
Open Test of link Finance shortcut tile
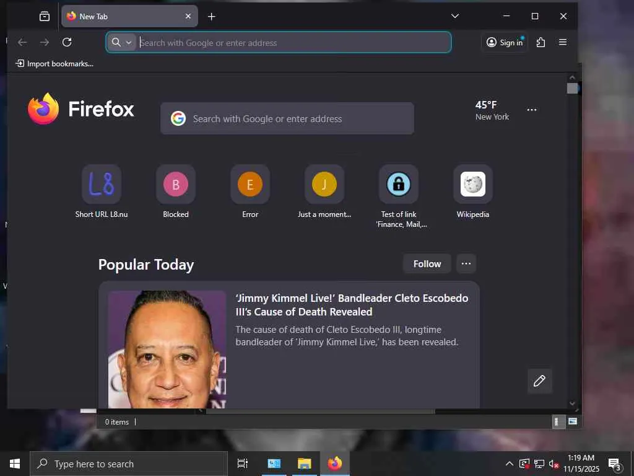399,196
